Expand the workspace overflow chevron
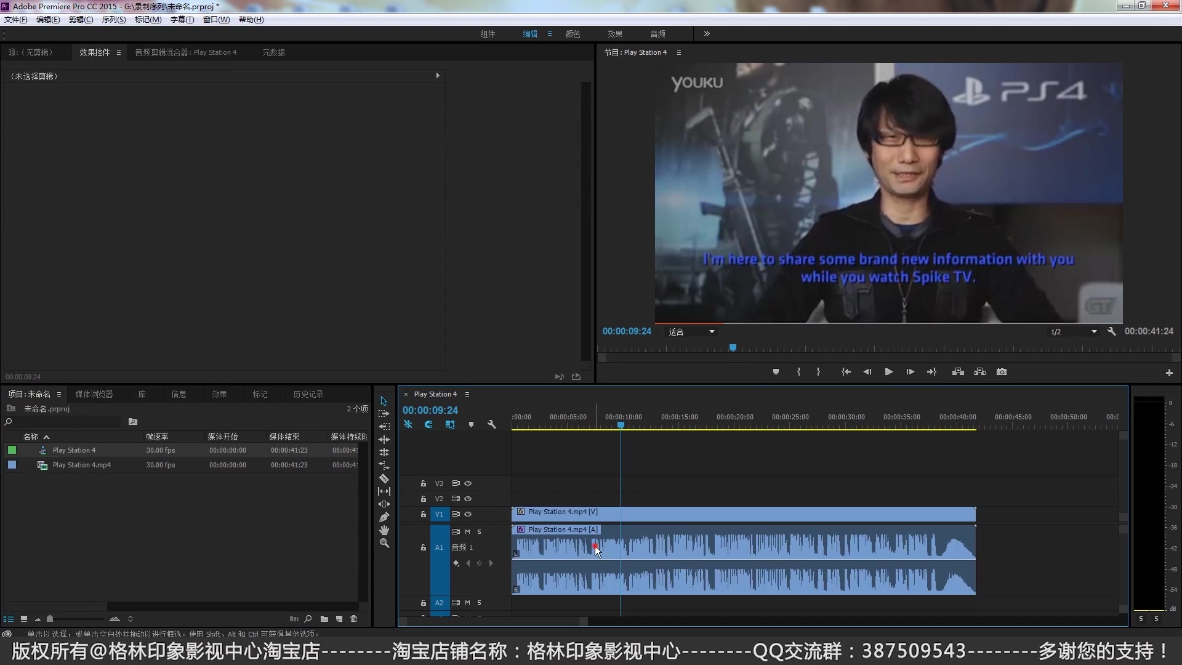Screen dimensions: 1182x665 707,34
